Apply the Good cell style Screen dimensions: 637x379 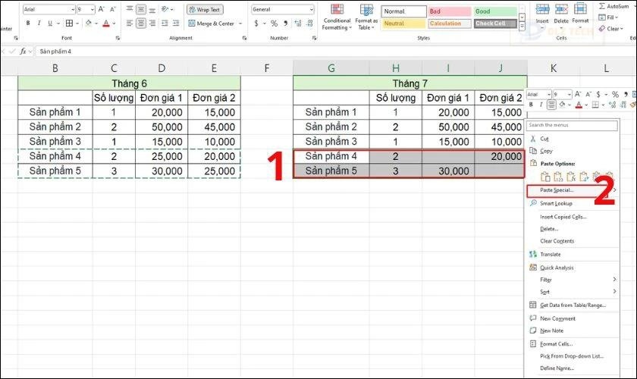tap(494, 11)
